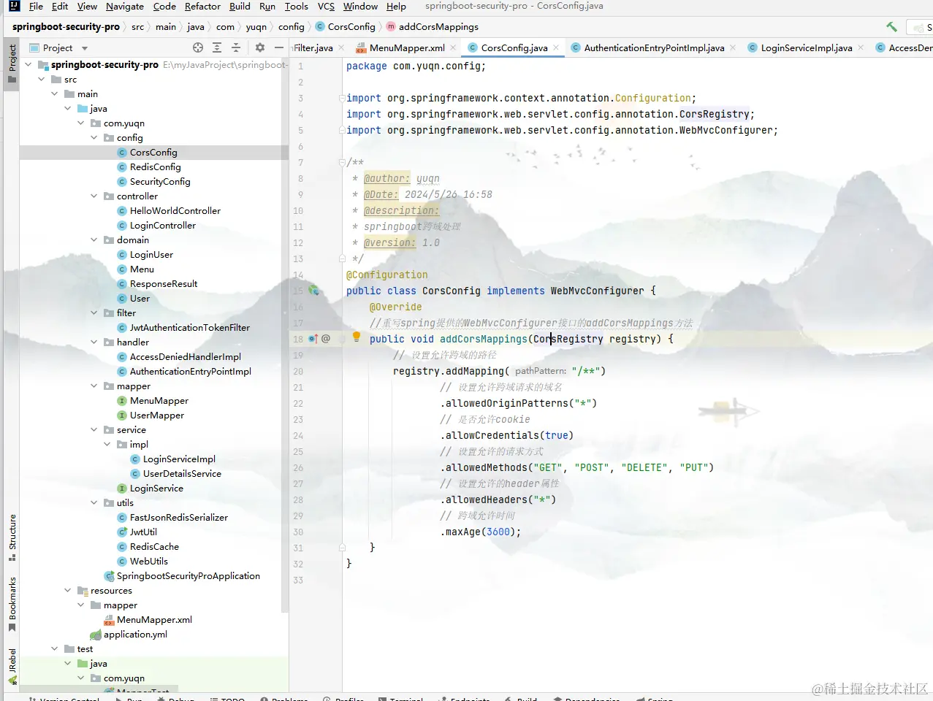The image size is (933, 701).
Task: Click the CorsConfig breadcrumb in navigation bar
Action: click(351, 27)
